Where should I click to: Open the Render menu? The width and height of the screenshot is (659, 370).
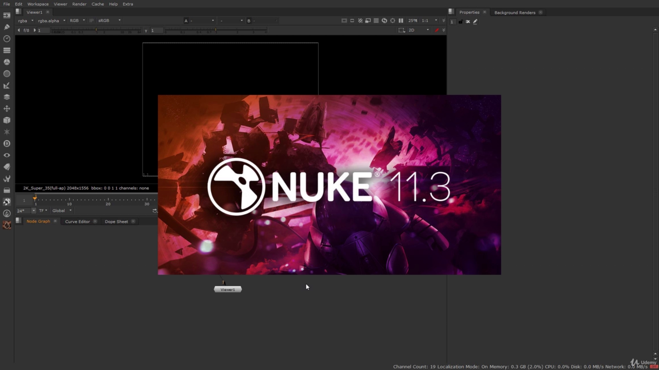click(x=79, y=4)
